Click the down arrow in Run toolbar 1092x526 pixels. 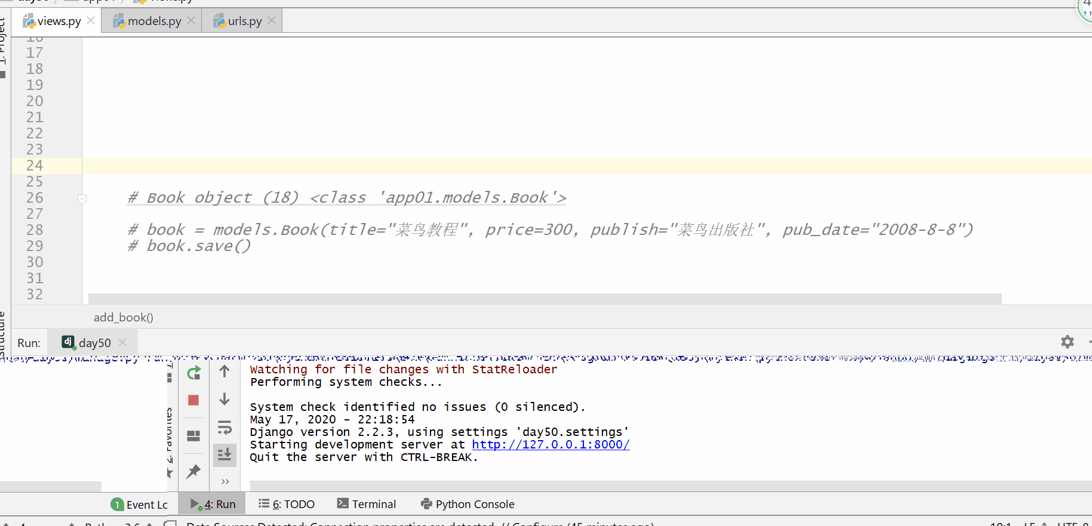(224, 399)
